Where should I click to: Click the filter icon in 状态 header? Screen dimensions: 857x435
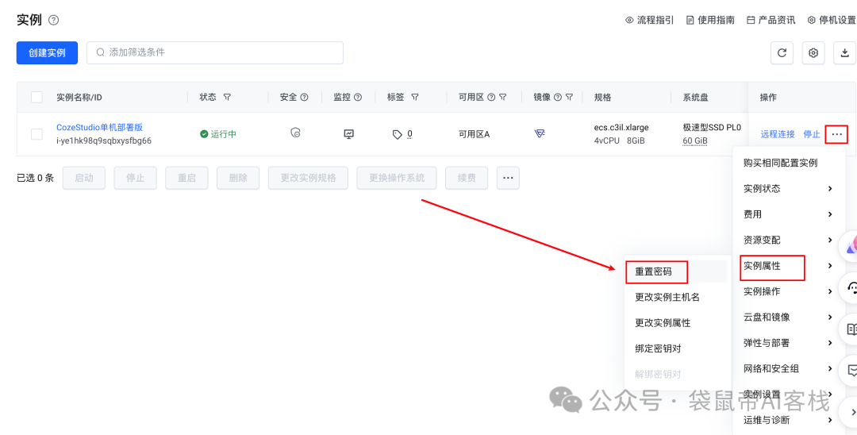228,98
